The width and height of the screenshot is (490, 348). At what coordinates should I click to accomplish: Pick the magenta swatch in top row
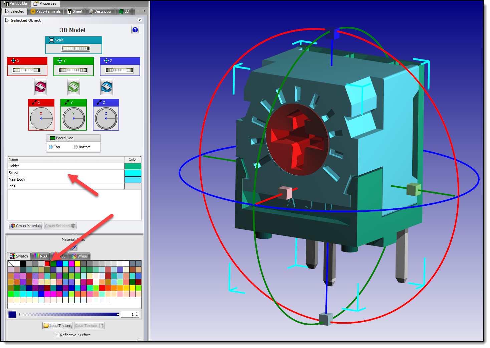pyautogui.click(x=71, y=264)
